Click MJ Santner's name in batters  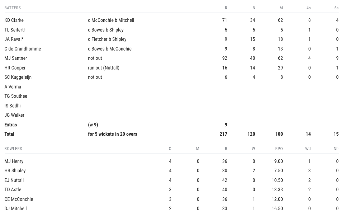(x=16, y=58)
